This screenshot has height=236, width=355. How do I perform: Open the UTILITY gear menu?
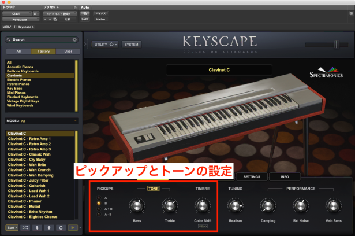click(106, 45)
